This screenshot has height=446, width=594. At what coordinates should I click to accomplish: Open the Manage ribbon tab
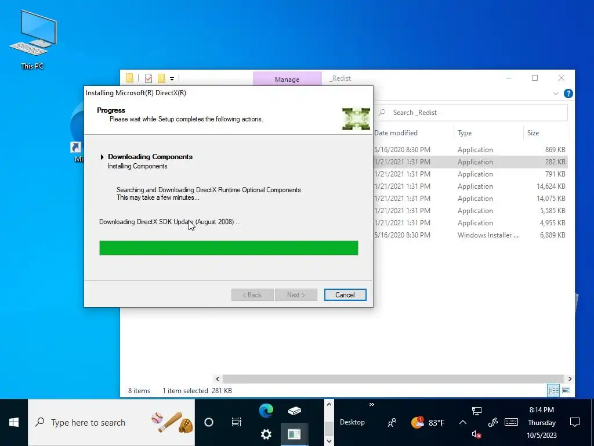pyautogui.click(x=287, y=79)
